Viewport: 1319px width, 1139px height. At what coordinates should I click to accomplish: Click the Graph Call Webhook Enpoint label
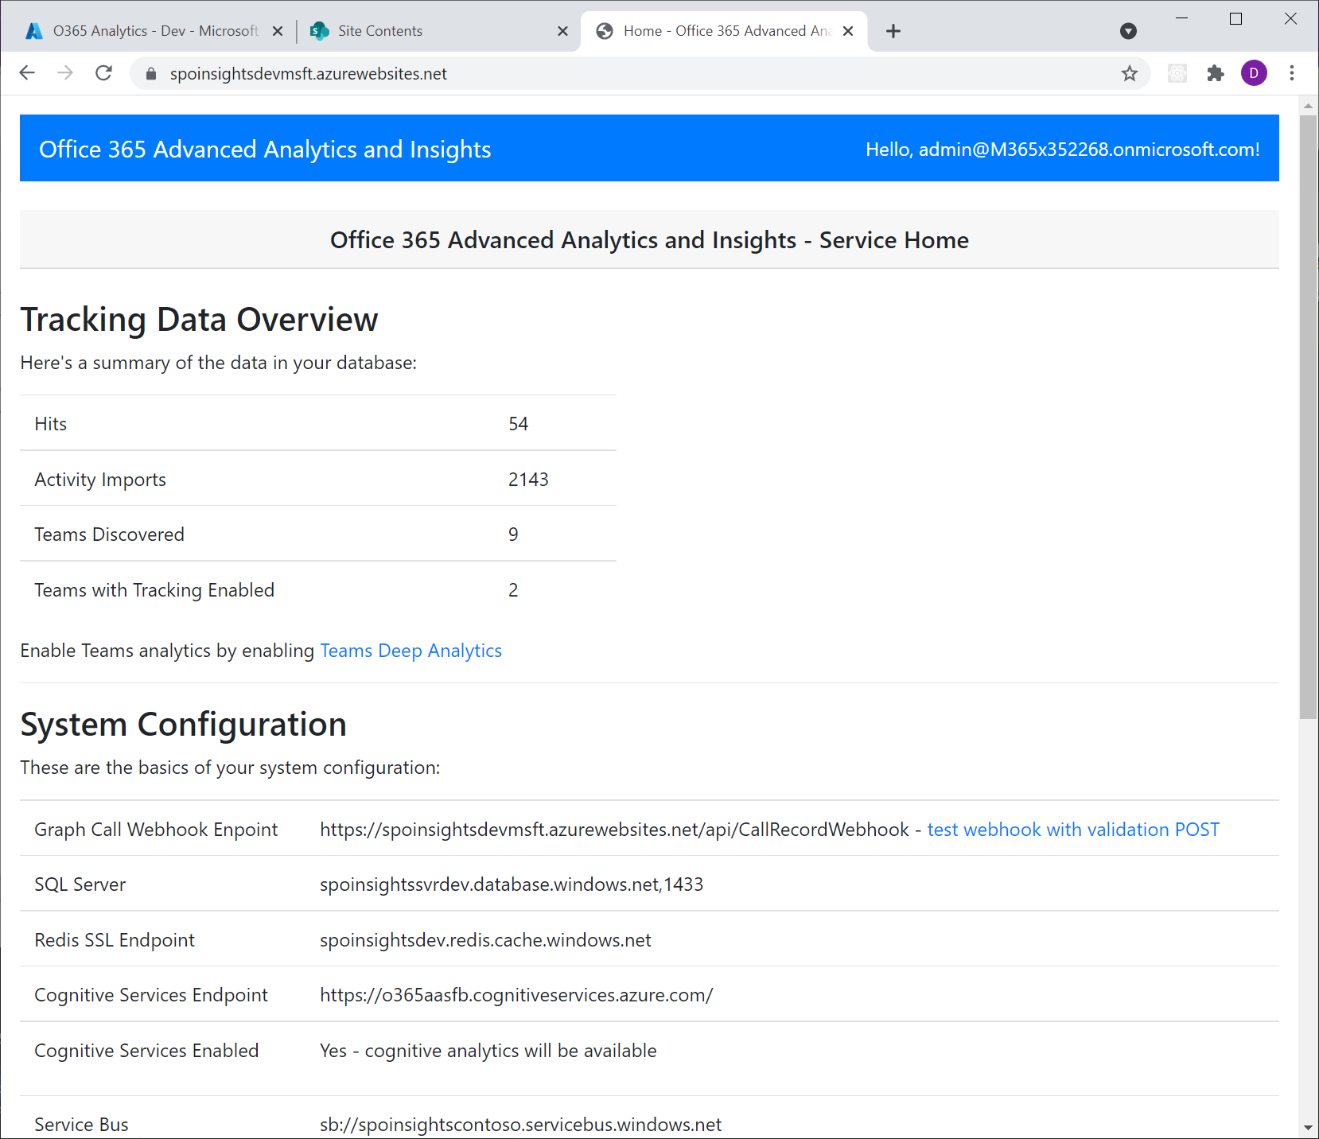coord(156,830)
